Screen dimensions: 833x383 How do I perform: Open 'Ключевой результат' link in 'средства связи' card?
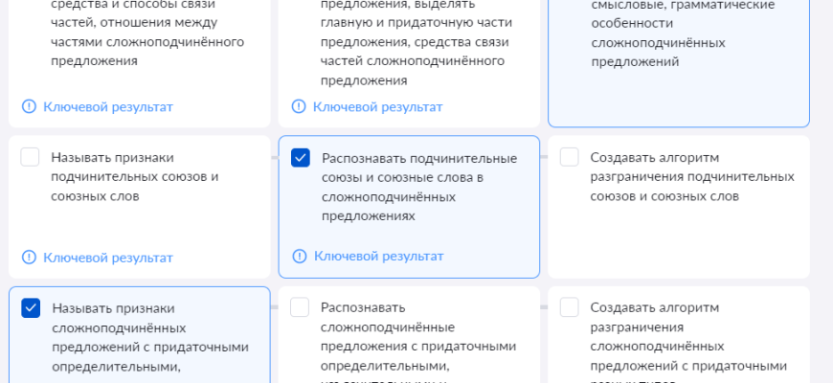107,106
